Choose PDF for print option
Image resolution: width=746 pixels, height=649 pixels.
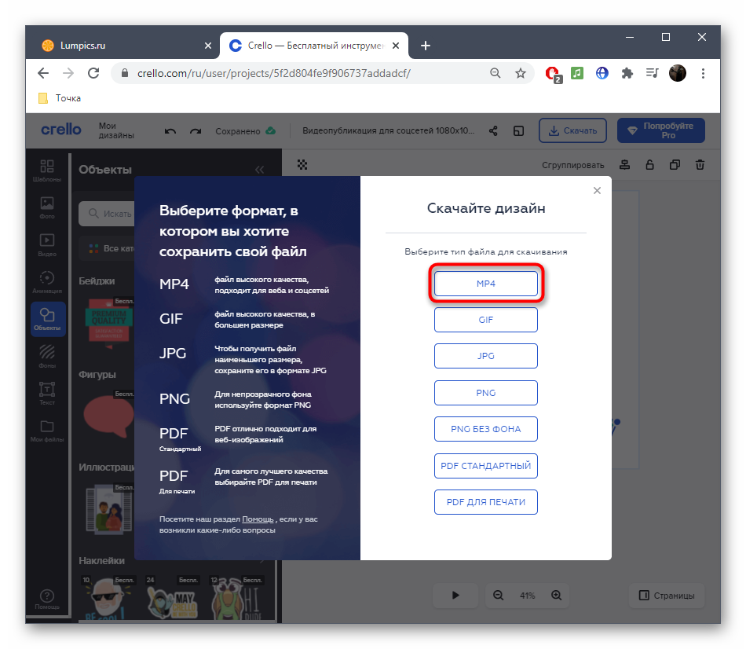pyautogui.click(x=485, y=502)
